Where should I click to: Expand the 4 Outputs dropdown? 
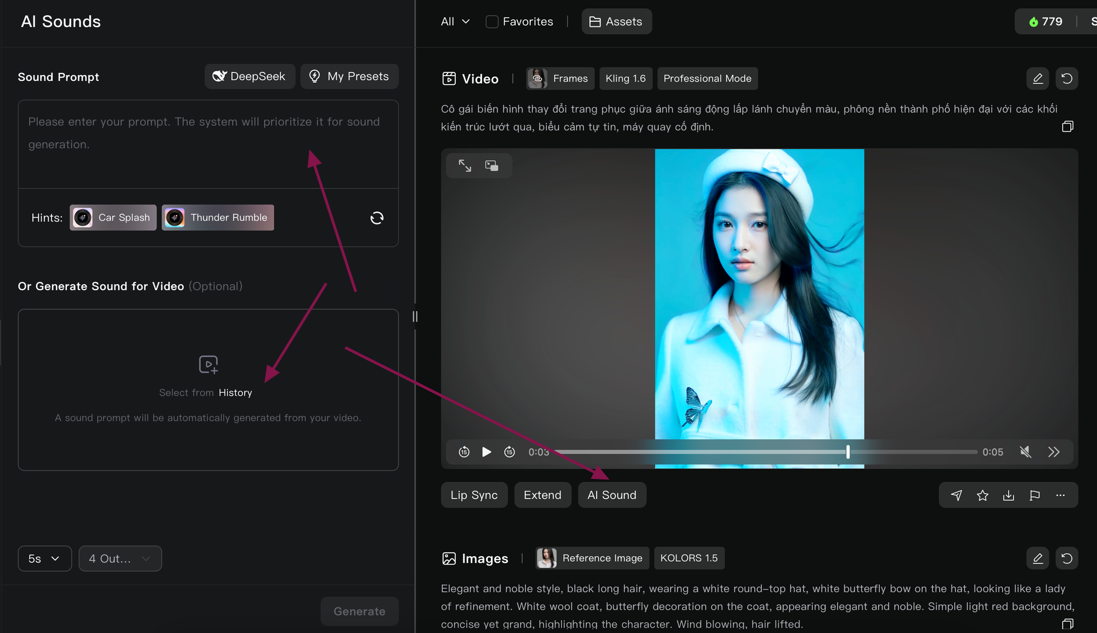click(120, 558)
